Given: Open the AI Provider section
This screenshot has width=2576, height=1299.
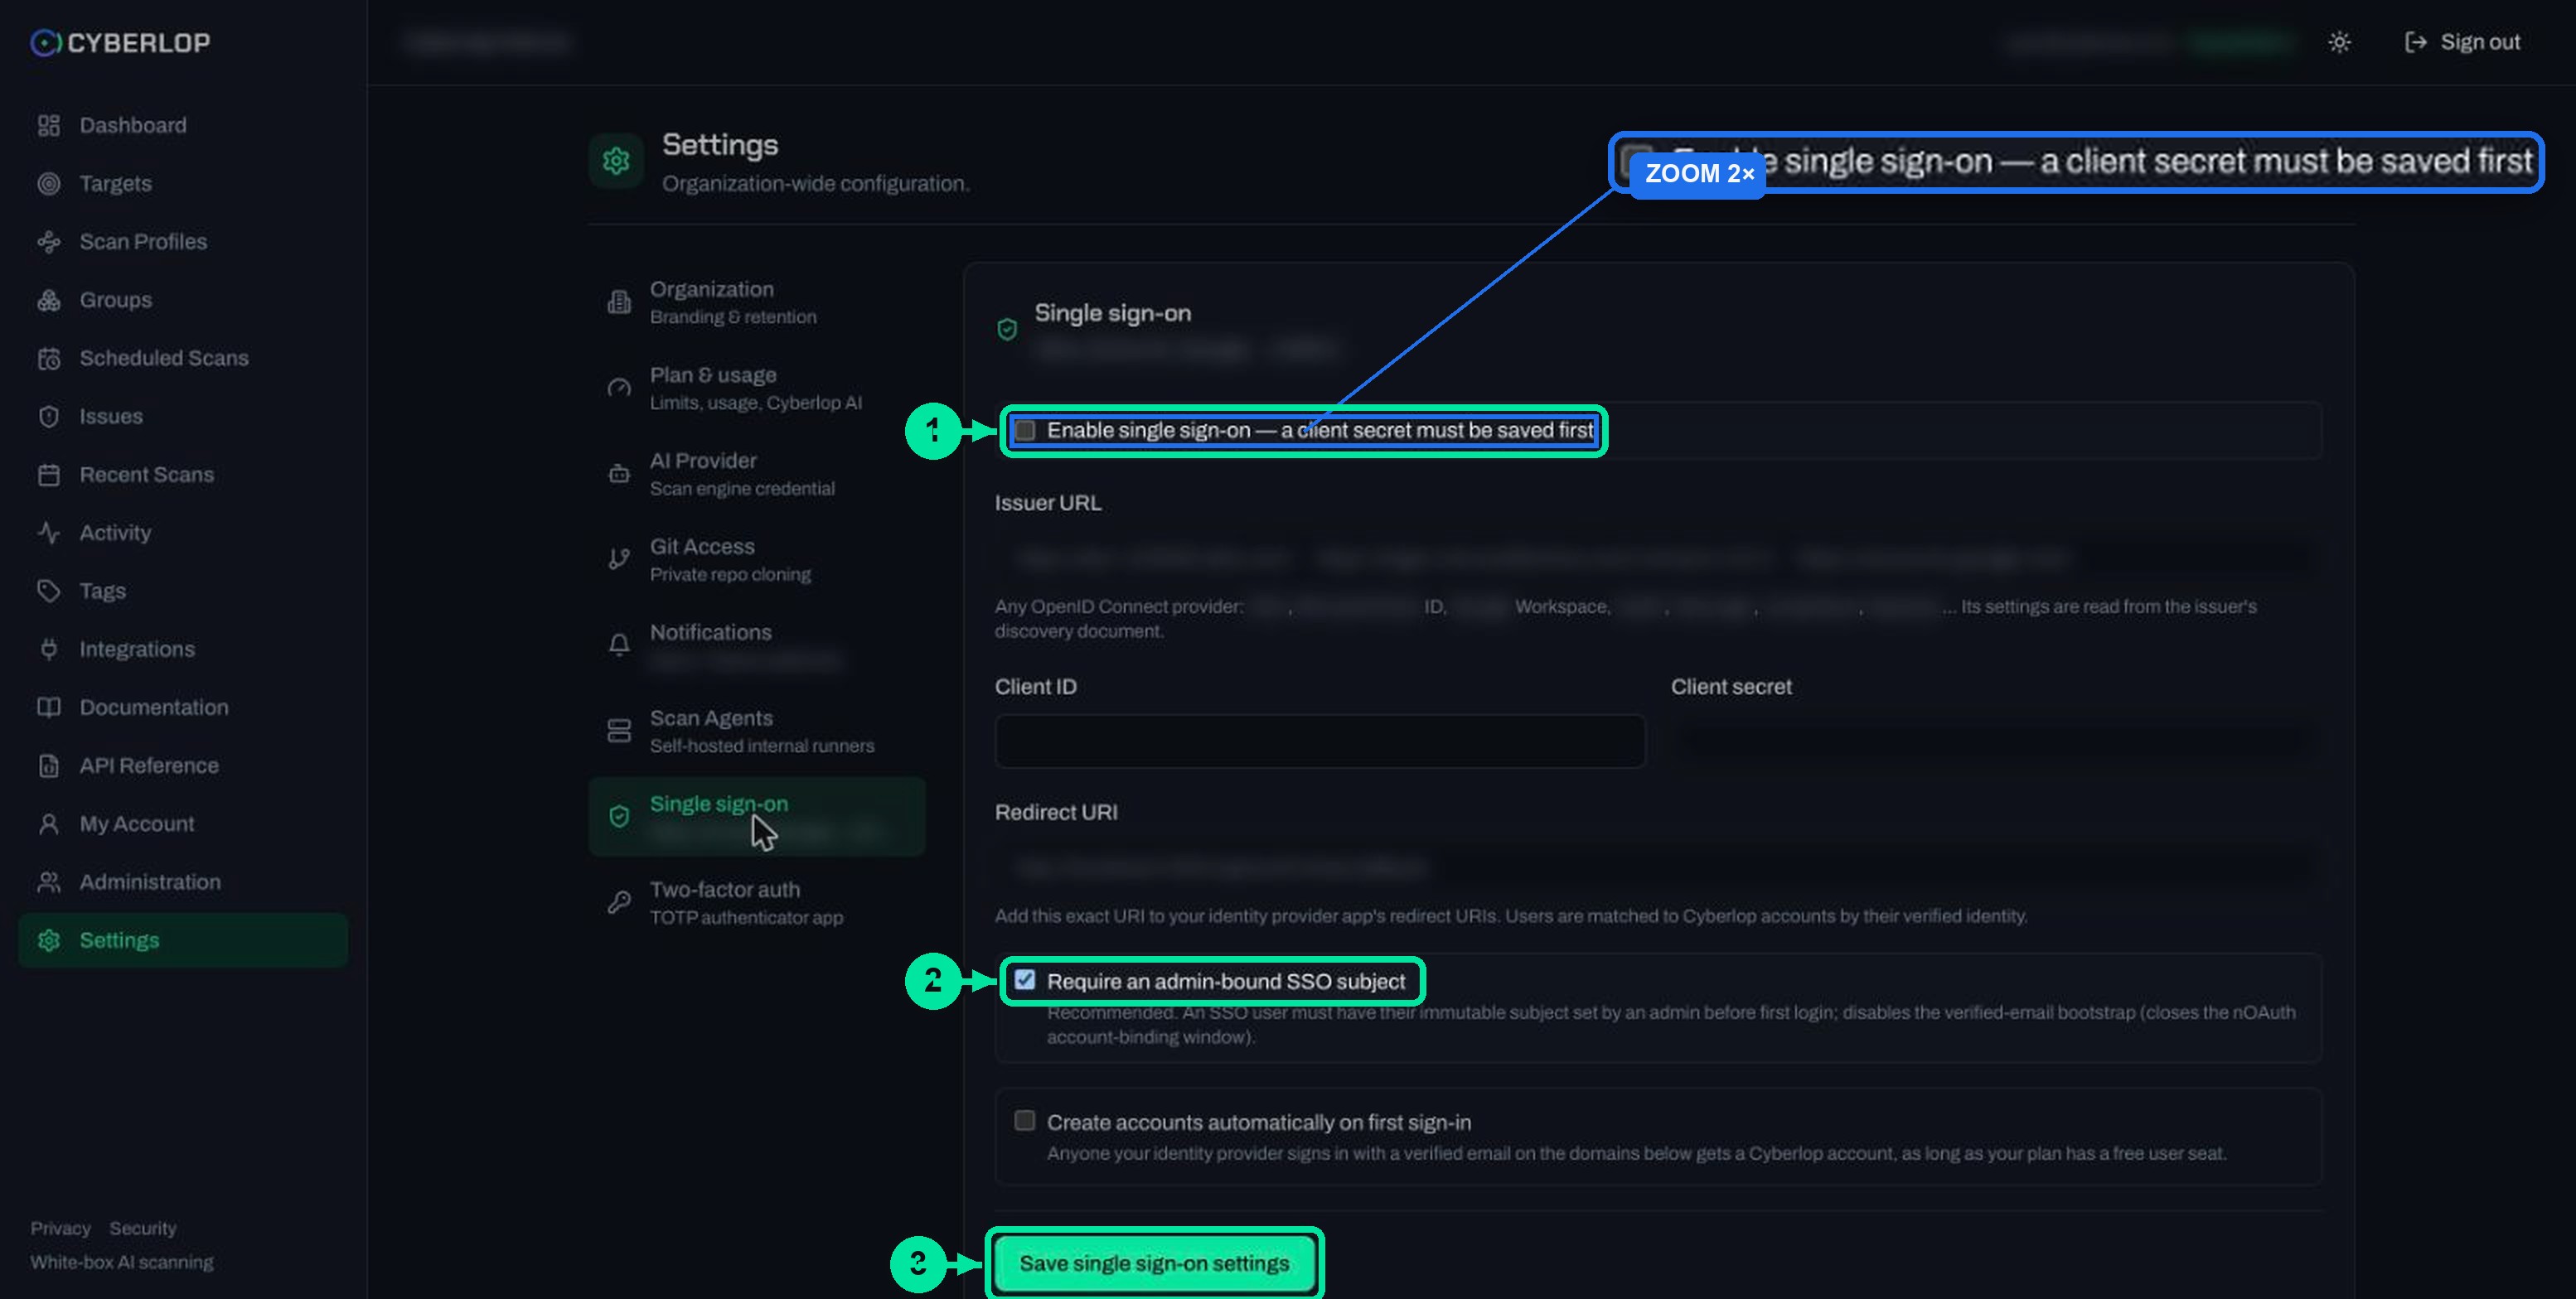Looking at the screenshot, I should pyautogui.click(x=757, y=474).
